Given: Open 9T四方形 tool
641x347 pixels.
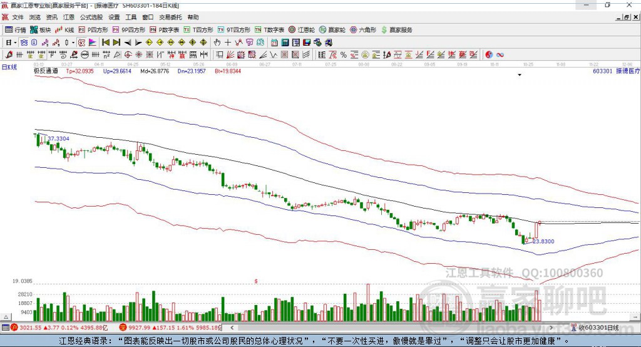Looking at the screenshot, I should (x=234, y=30).
